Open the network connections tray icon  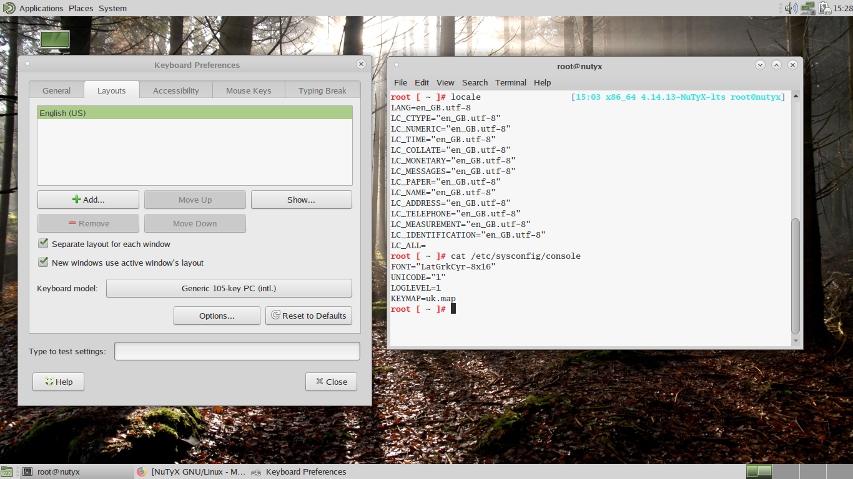pos(808,8)
